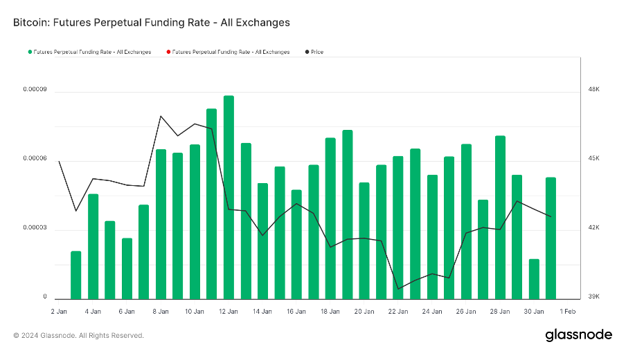Toggle the green Funding Rate legend dot

click(30, 52)
